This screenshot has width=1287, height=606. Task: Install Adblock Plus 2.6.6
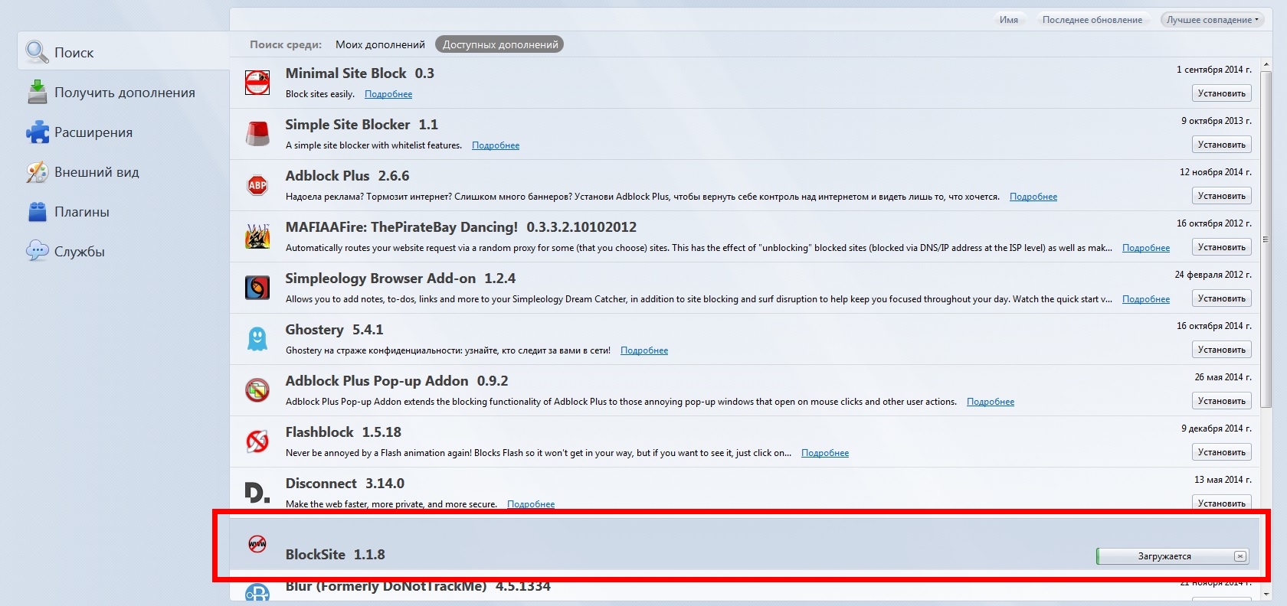tap(1222, 196)
